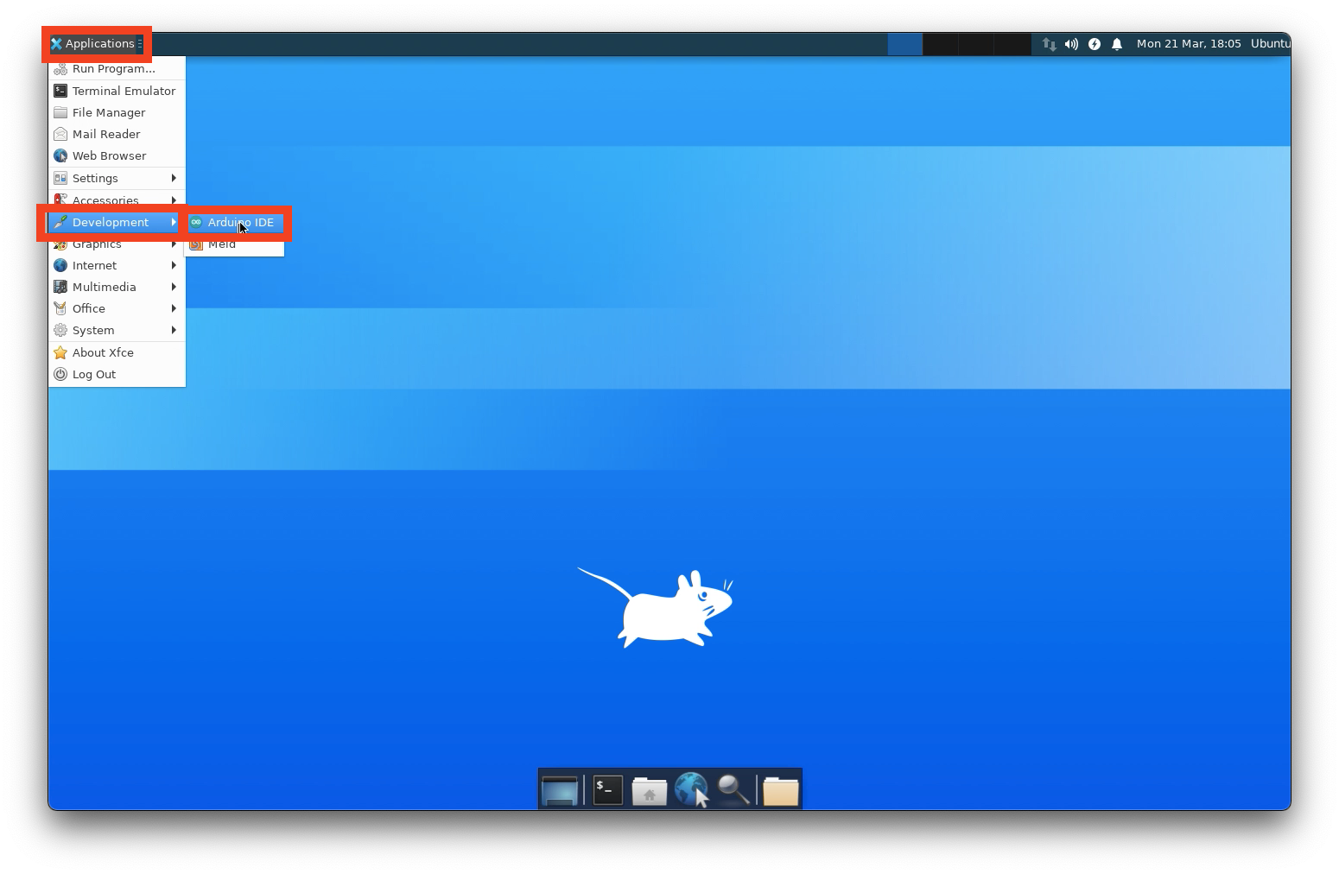Open the Terminal Emulator icon in the dock
Screen dimensions: 1339x874
[x=606, y=788]
